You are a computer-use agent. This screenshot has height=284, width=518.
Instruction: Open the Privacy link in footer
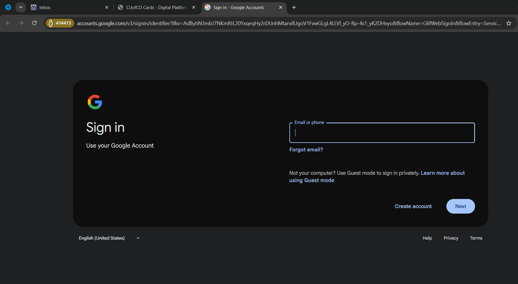(x=451, y=238)
